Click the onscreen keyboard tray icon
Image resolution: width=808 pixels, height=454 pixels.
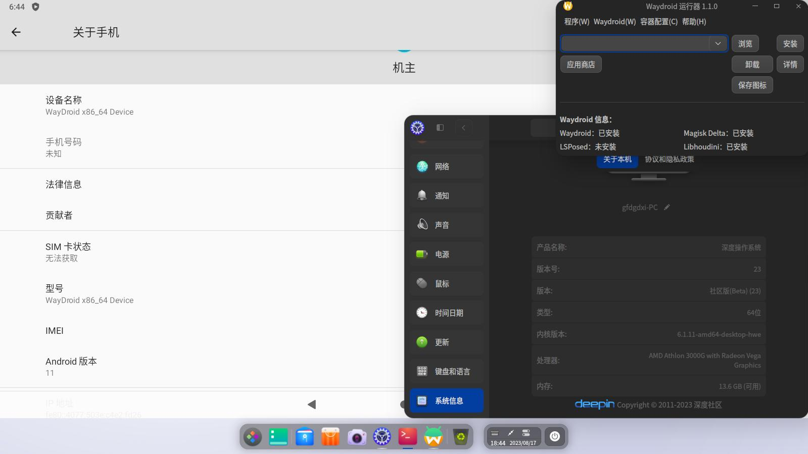pos(495,433)
